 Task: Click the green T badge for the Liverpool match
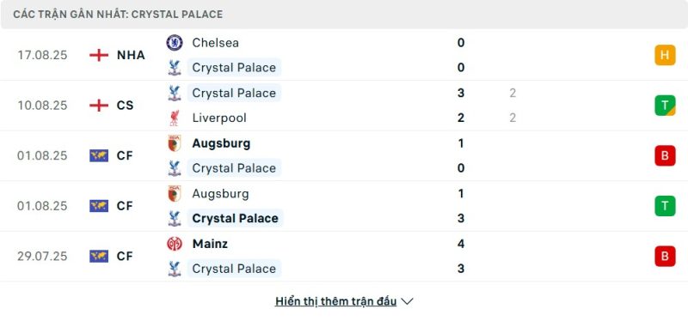coord(665,106)
